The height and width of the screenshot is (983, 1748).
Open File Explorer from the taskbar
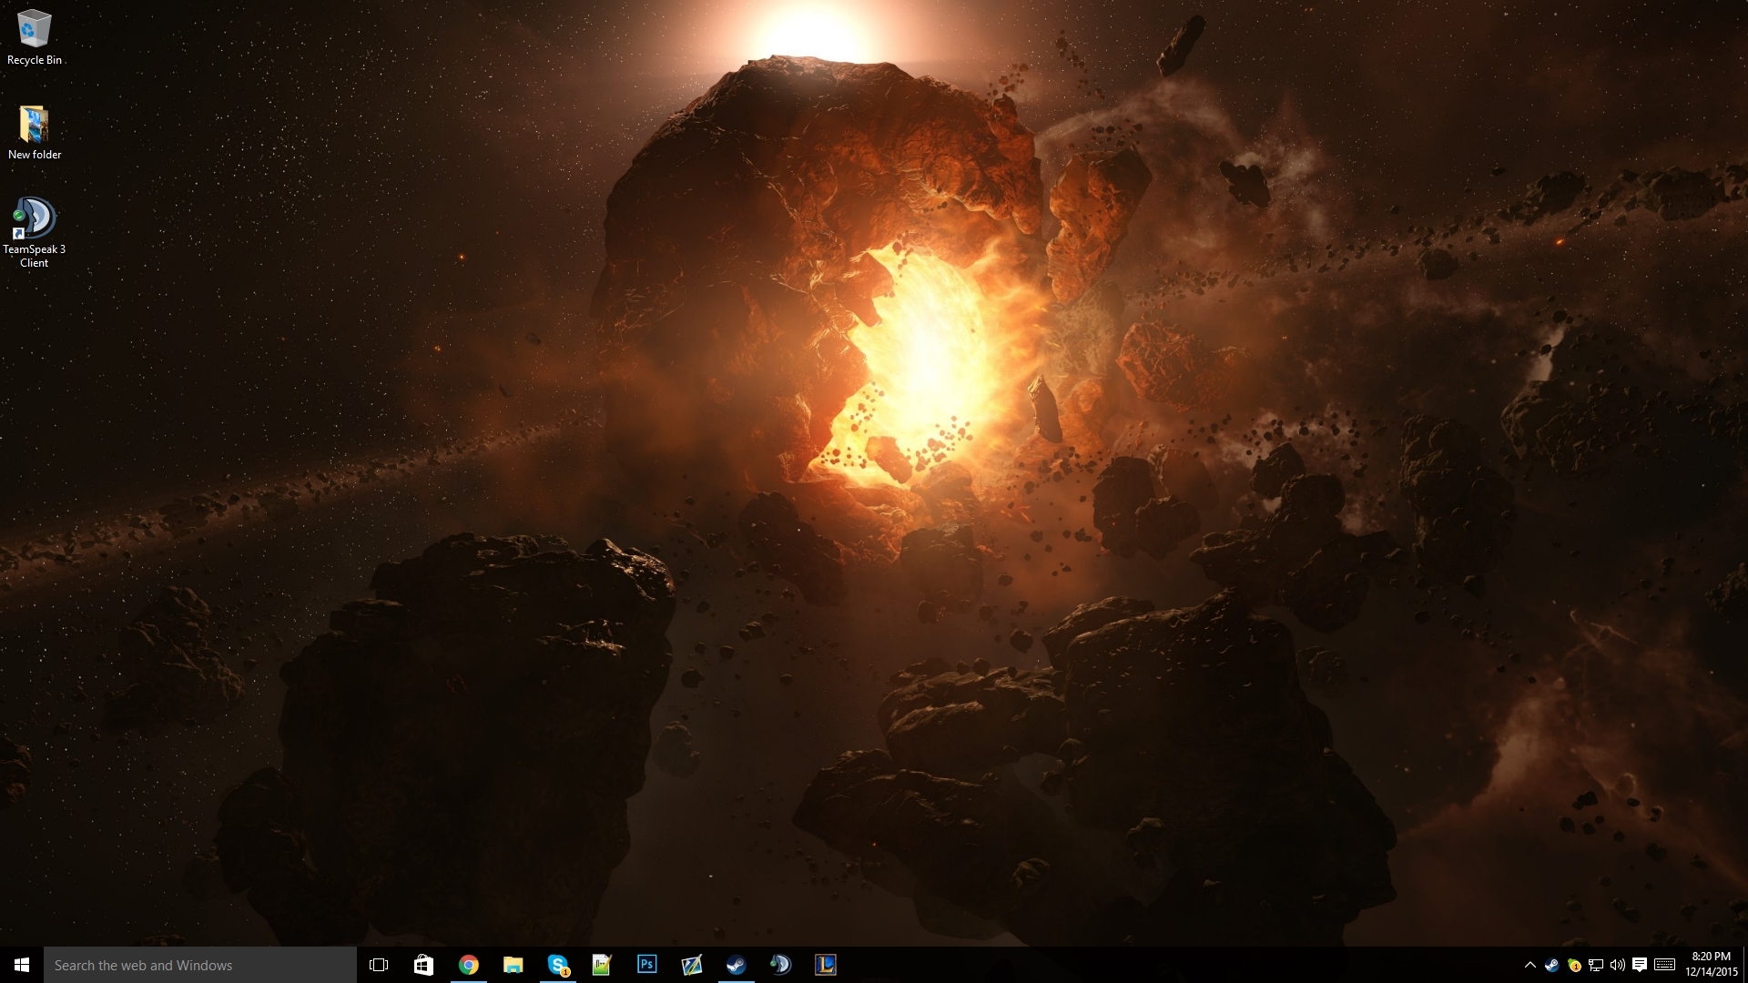513,965
